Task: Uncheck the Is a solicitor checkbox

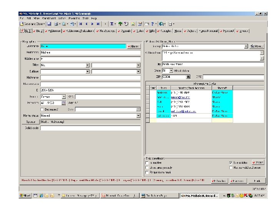Action: tap(231, 163)
